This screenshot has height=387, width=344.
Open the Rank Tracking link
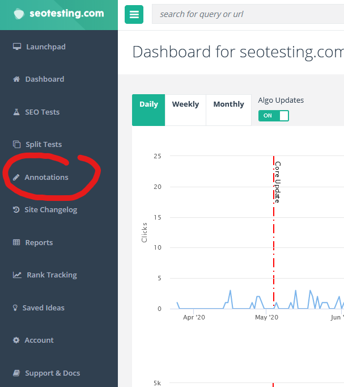tap(52, 275)
